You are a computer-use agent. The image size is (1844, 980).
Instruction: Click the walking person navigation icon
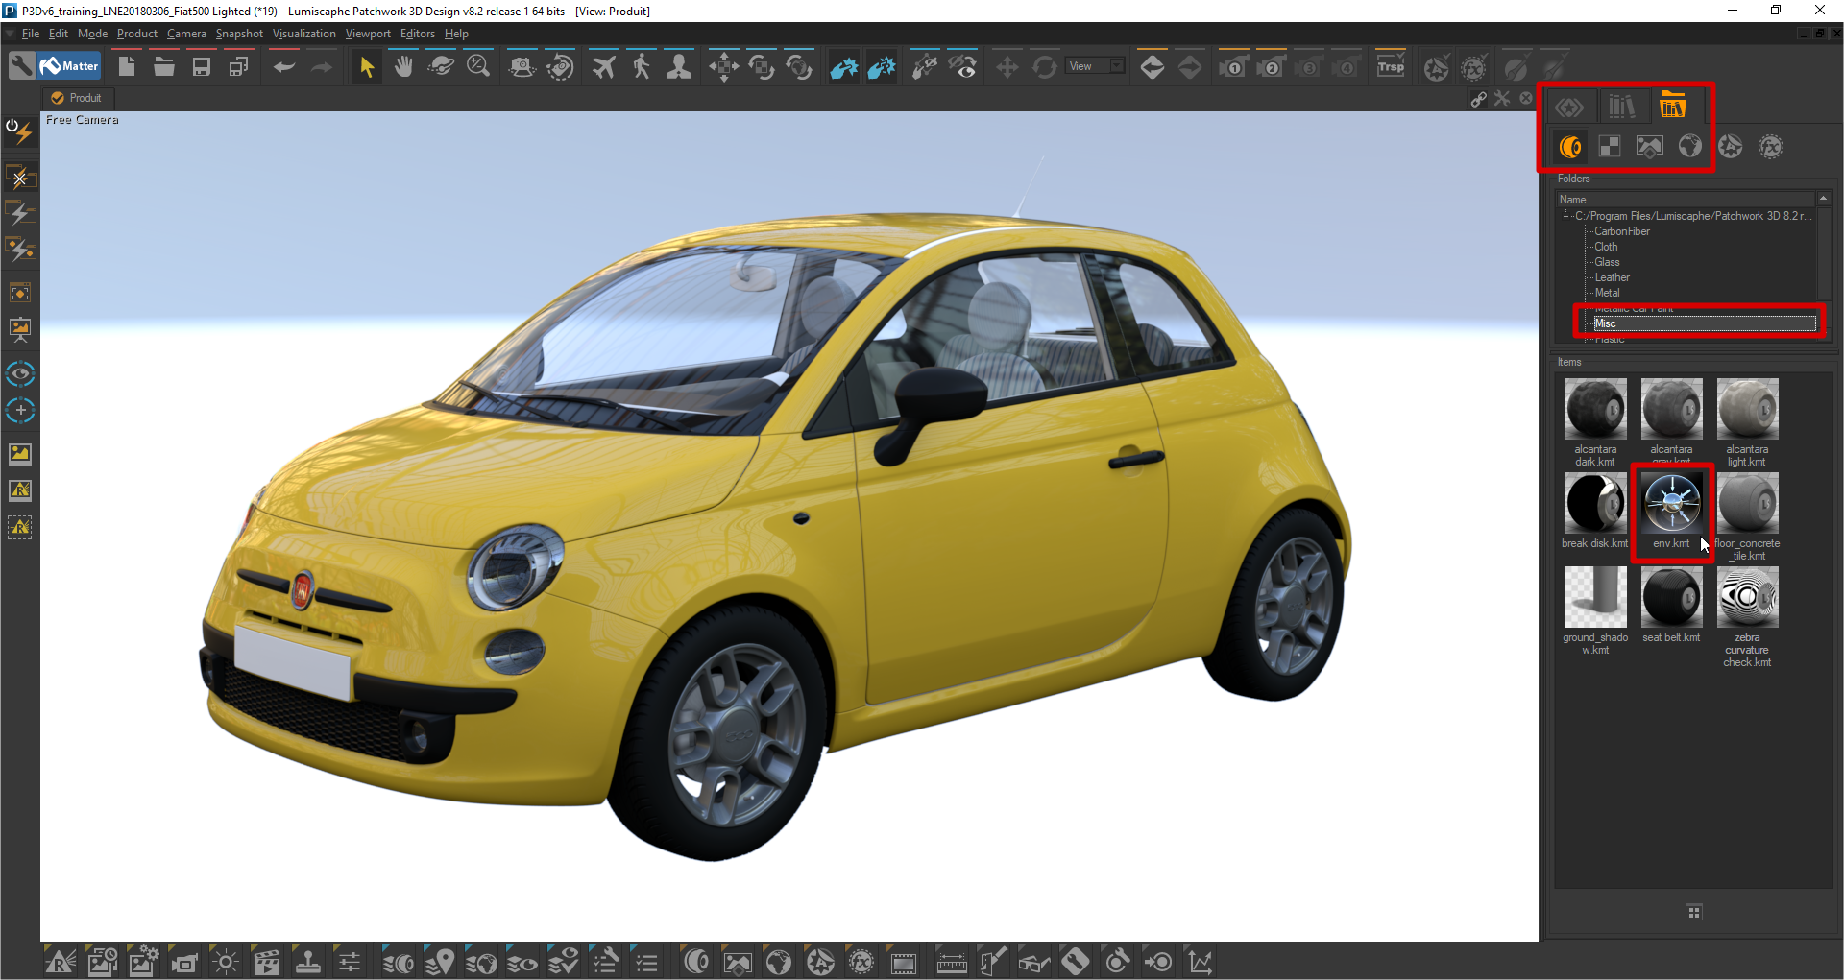641,67
